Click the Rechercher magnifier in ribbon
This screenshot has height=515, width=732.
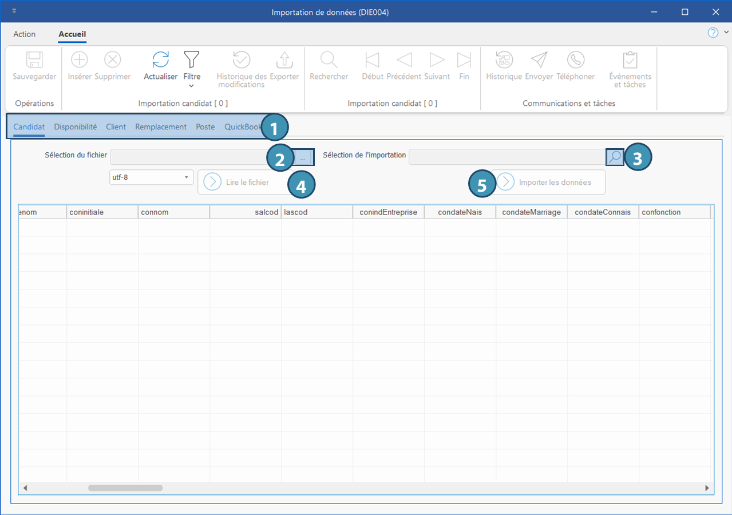[329, 60]
